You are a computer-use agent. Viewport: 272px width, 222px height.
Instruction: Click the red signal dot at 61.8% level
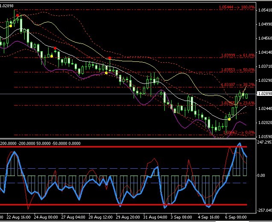pos(110,58)
